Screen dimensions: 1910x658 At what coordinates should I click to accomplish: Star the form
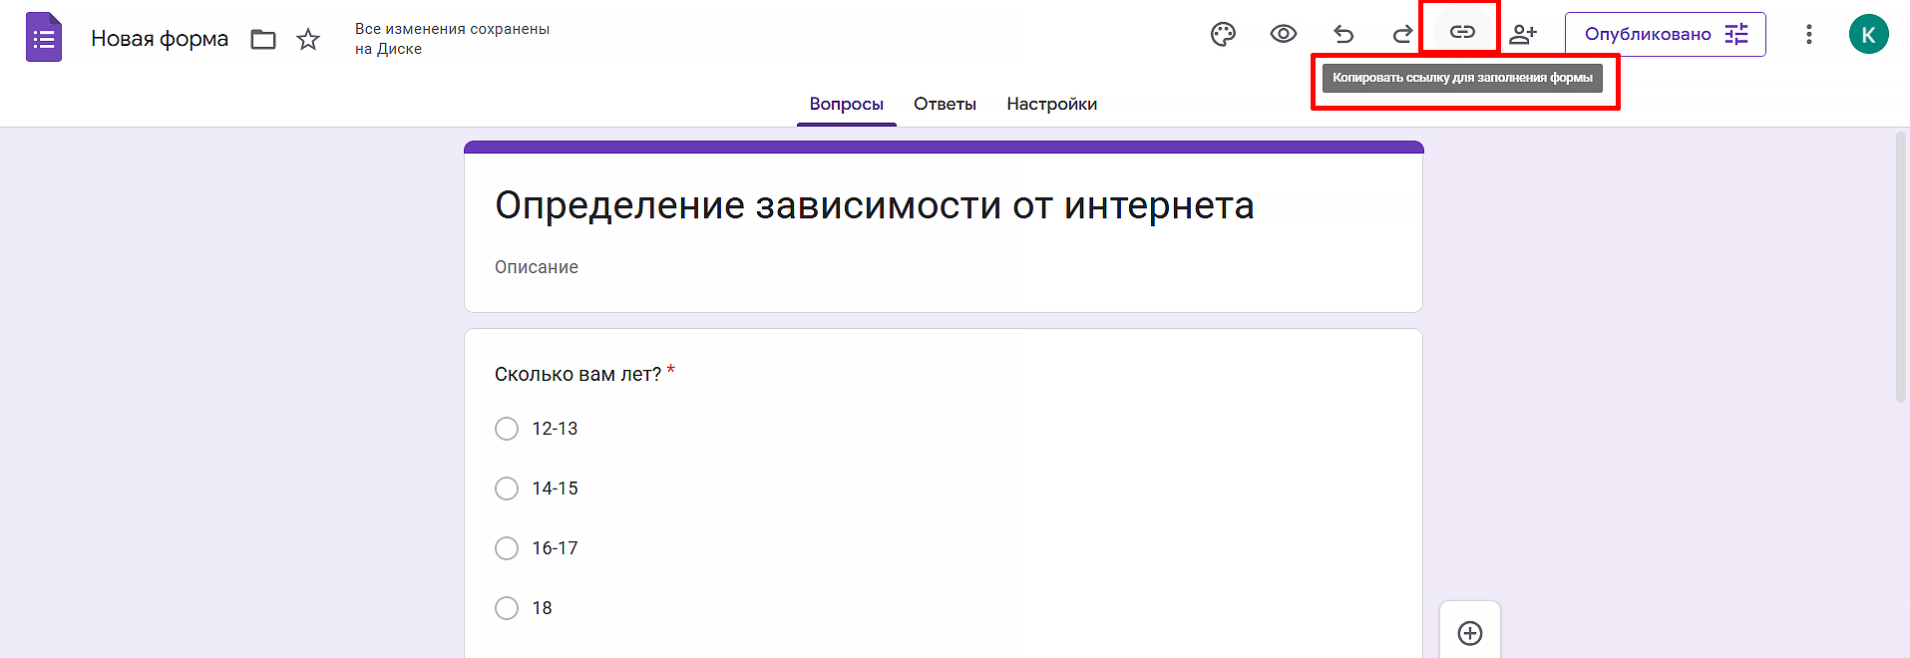pos(308,39)
